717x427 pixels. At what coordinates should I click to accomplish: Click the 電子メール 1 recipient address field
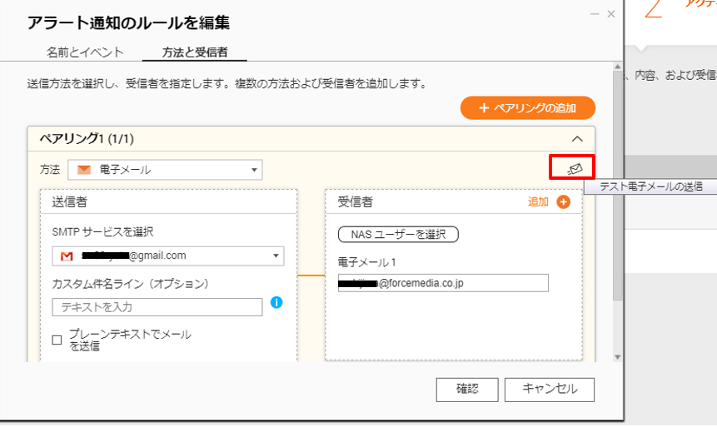point(443,283)
